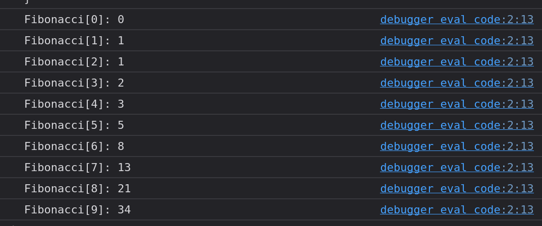Open source link for Fibonacci[0] log

tap(457, 20)
